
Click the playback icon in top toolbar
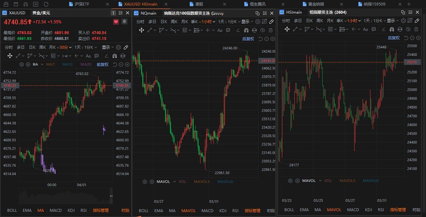pyautogui.click(x=36, y=4)
